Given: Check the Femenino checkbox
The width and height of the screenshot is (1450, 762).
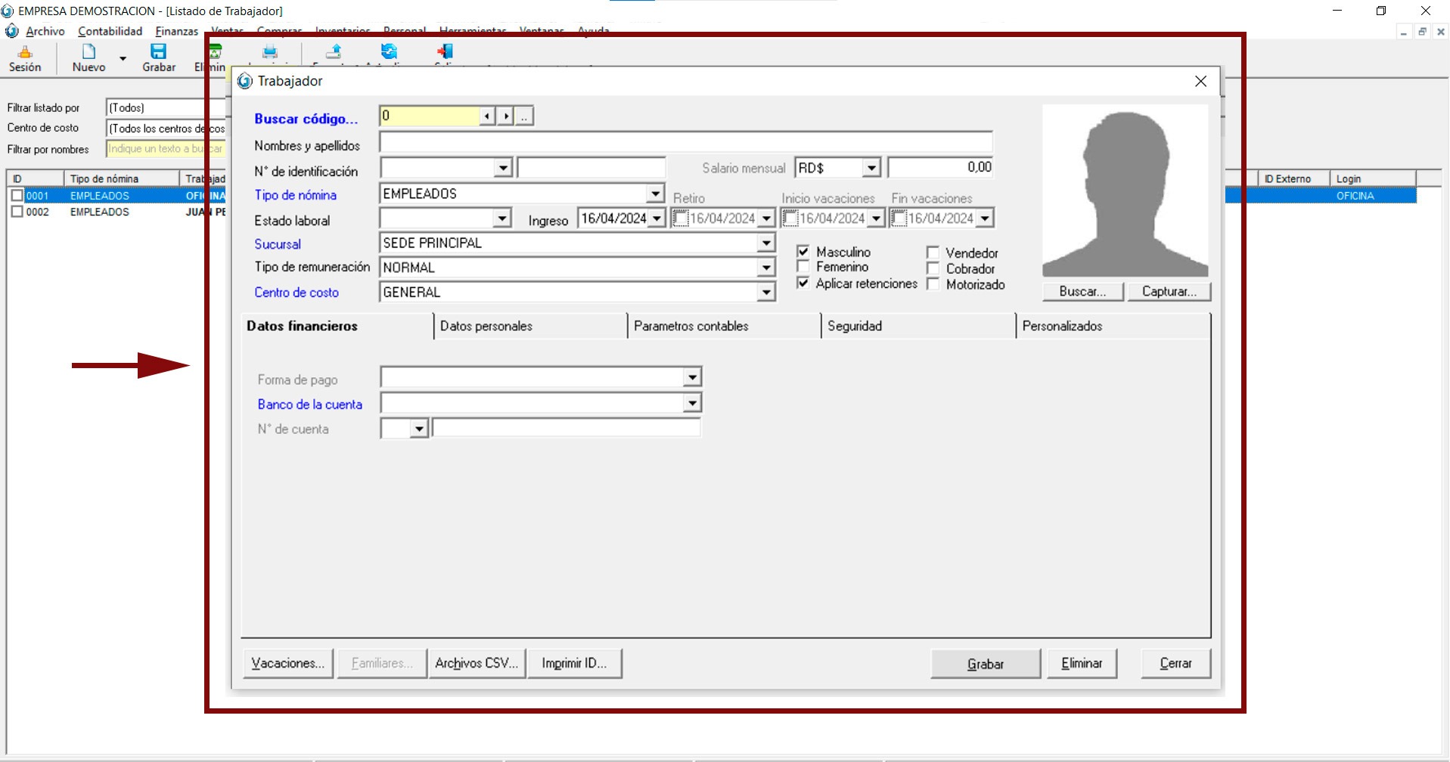Looking at the screenshot, I should (x=803, y=267).
